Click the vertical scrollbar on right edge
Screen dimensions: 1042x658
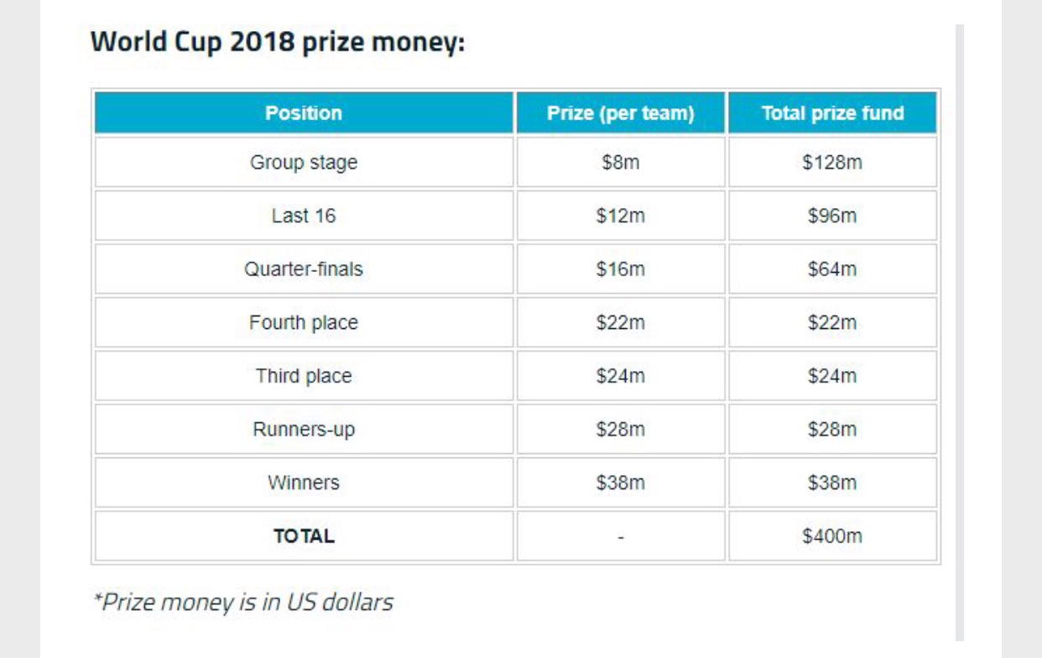[960, 332]
